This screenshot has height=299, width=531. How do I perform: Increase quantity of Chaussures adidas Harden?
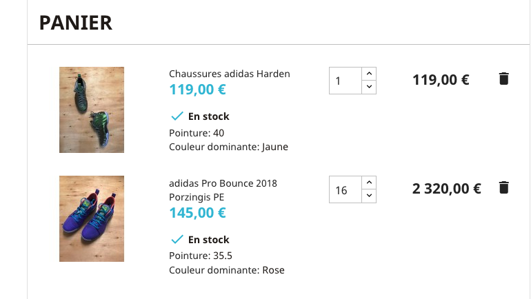[x=369, y=73]
